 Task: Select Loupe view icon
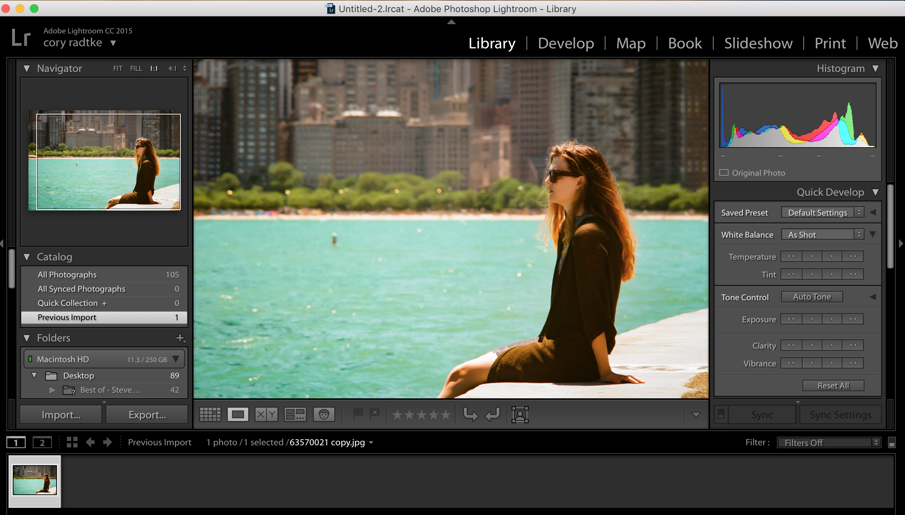(x=238, y=414)
